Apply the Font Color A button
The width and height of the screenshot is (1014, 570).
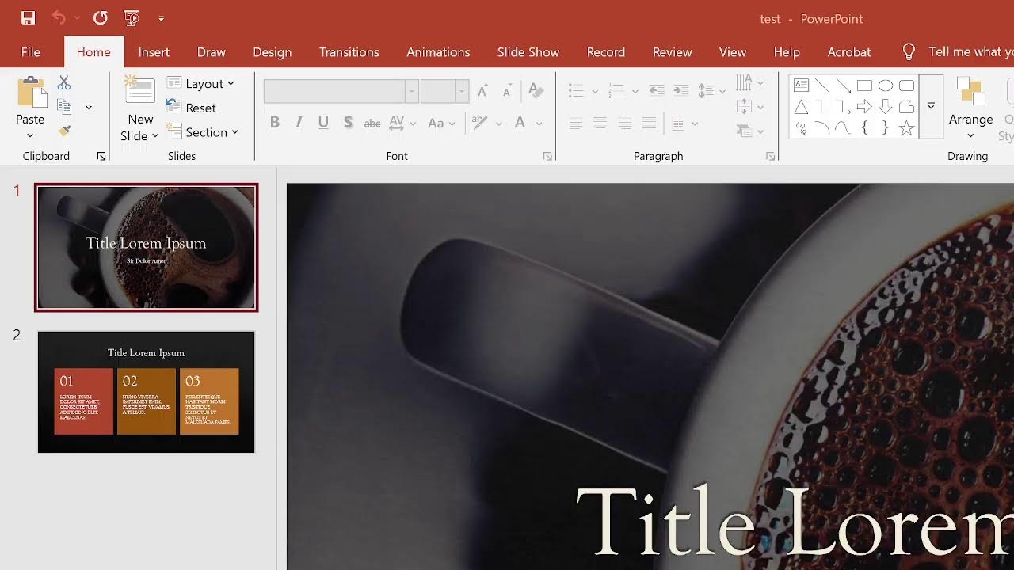(x=520, y=123)
